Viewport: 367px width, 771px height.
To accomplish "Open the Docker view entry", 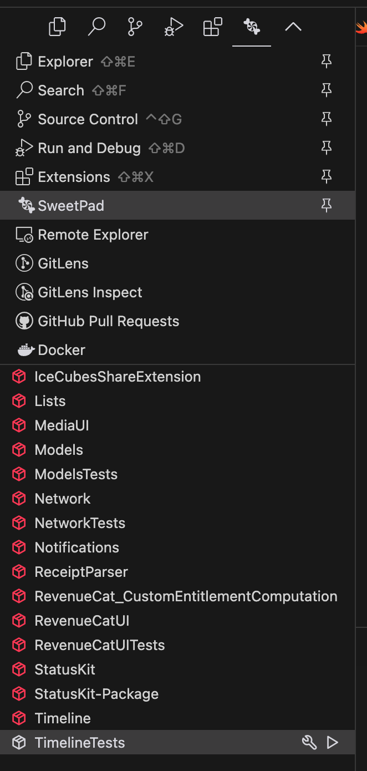I will [61, 350].
